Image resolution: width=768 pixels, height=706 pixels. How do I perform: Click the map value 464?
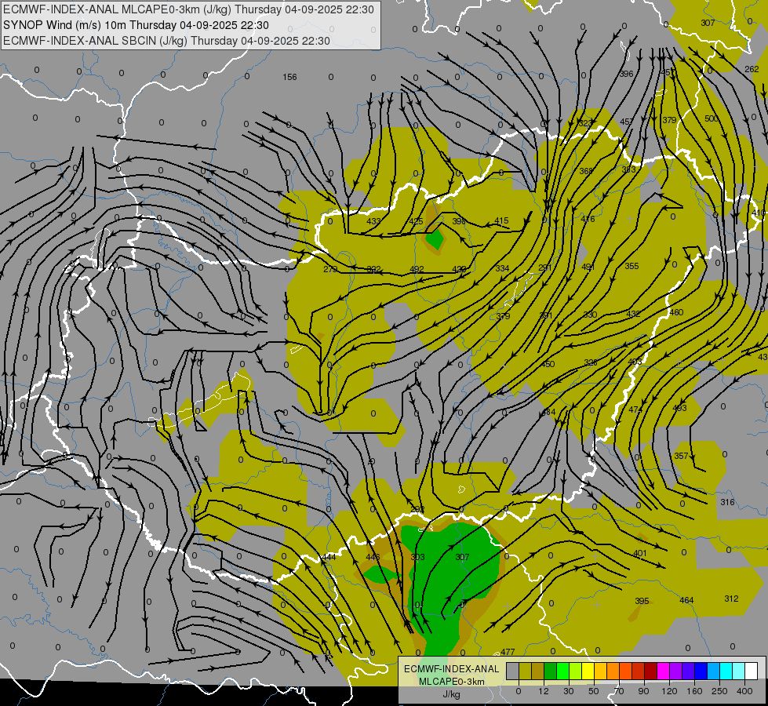tap(686, 599)
